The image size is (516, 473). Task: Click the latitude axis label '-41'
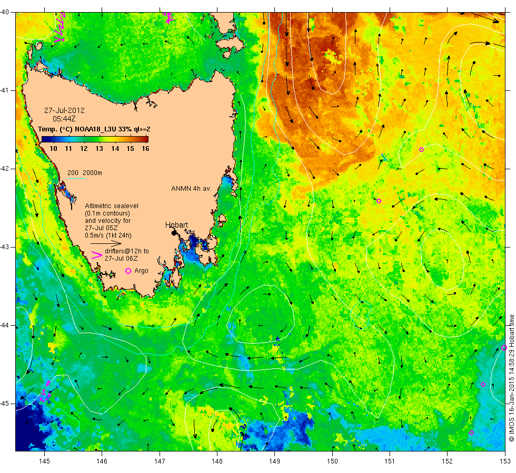(5, 90)
